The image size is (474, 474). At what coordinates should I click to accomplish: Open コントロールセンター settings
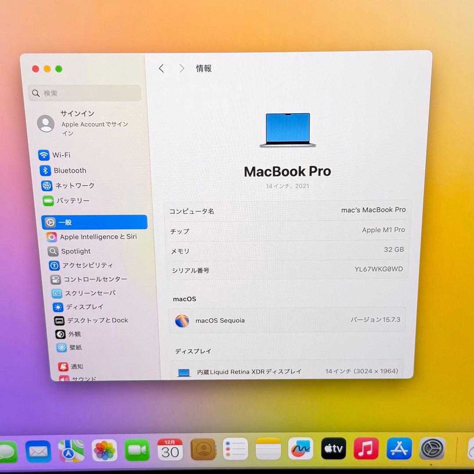(x=89, y=279)
